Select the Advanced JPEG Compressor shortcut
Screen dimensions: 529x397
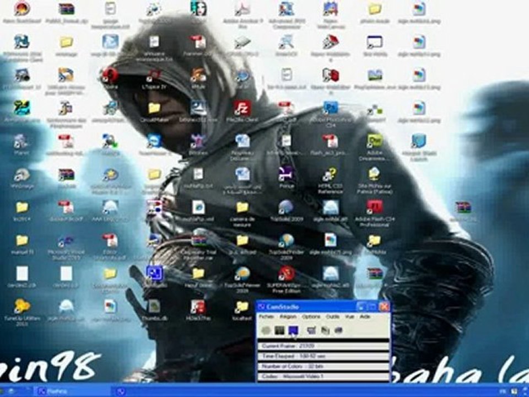point(287,14)
